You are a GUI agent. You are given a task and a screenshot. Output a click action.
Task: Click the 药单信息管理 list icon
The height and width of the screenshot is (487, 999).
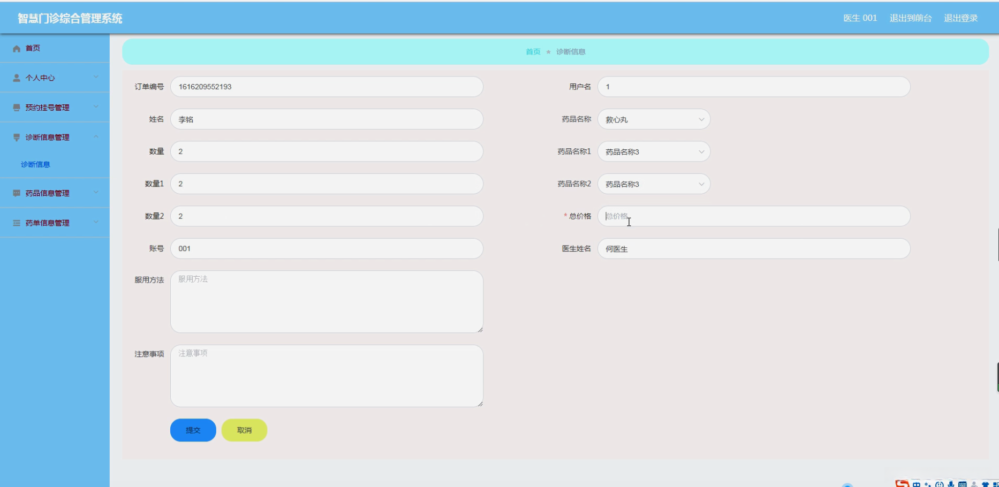[17, 223]
